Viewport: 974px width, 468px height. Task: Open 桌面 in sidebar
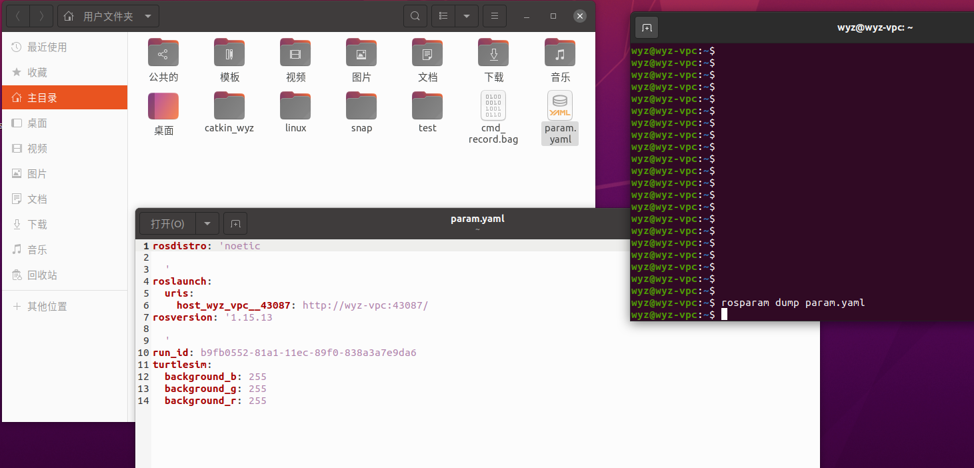click(x=65, y=123)
